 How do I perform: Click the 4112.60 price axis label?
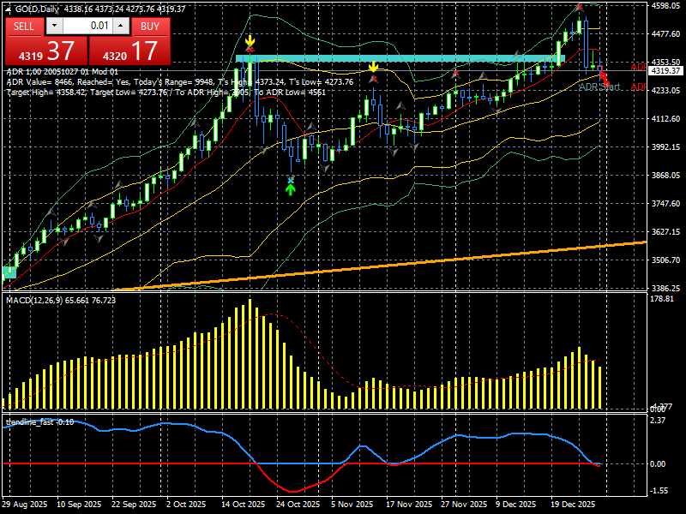point(666,118)
